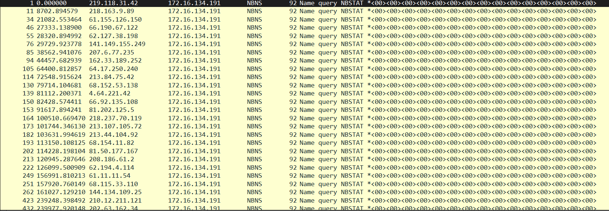Viewport: 609px width, 211px height.
Task: Click source address 81.202.125.5
Action: tap(112, 110)
